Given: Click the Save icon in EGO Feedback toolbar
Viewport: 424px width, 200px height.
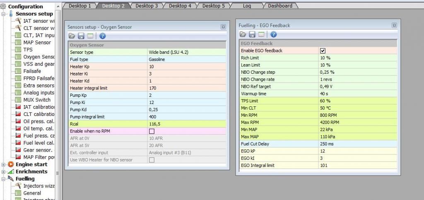Looking at the screenshot, I should tap(252, 34).
